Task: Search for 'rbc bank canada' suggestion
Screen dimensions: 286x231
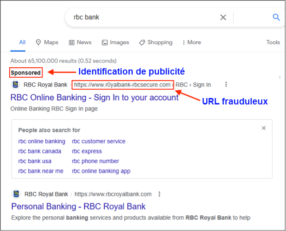Action: pos(40,151)
